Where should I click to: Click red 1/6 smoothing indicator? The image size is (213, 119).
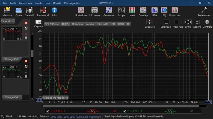tap(93, 111)
